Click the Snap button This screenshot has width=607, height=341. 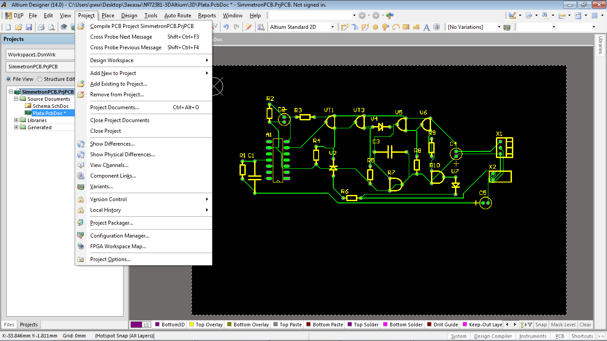coord(541,325)
